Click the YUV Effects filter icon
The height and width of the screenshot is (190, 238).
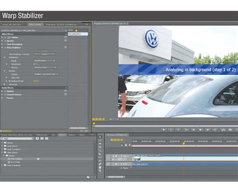click(x=47, y=138)
